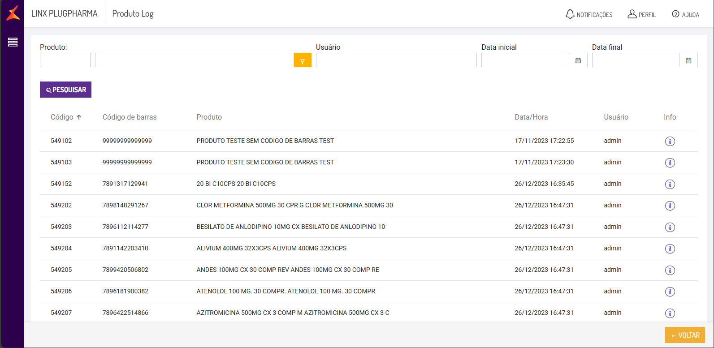Show info for product 549205
The width and height of the screenshot is (714, 348).
(x=670, y=270)
